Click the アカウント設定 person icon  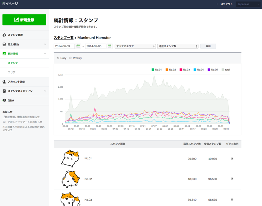(x=4, y=82)
